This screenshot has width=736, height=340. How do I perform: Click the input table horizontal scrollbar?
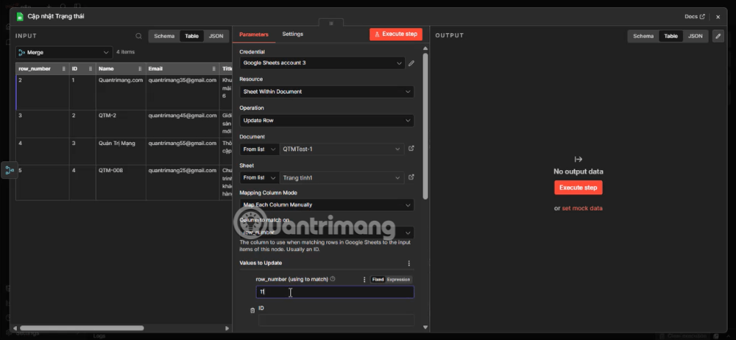(82, 328)
